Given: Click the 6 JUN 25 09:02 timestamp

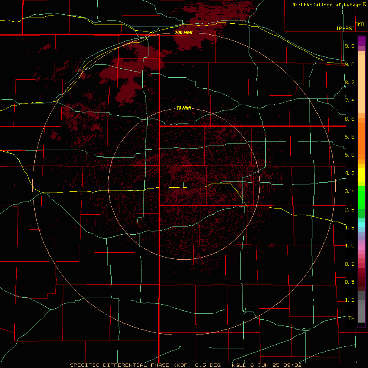Looking at the screenshot, I should tap(276, 365).
